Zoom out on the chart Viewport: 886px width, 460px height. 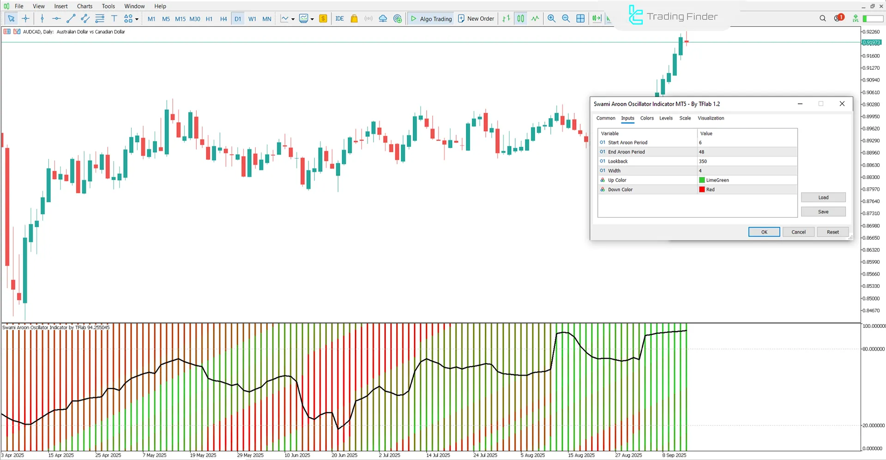click(566, 18)
